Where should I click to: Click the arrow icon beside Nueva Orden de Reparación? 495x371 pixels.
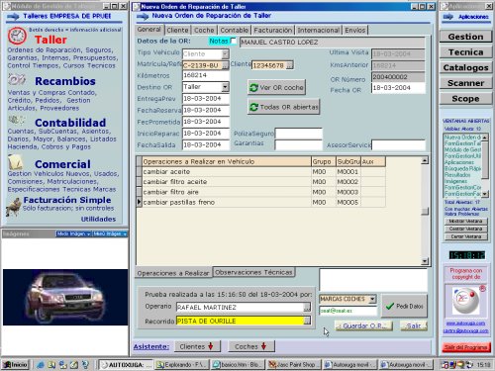(x=143, y=16)
